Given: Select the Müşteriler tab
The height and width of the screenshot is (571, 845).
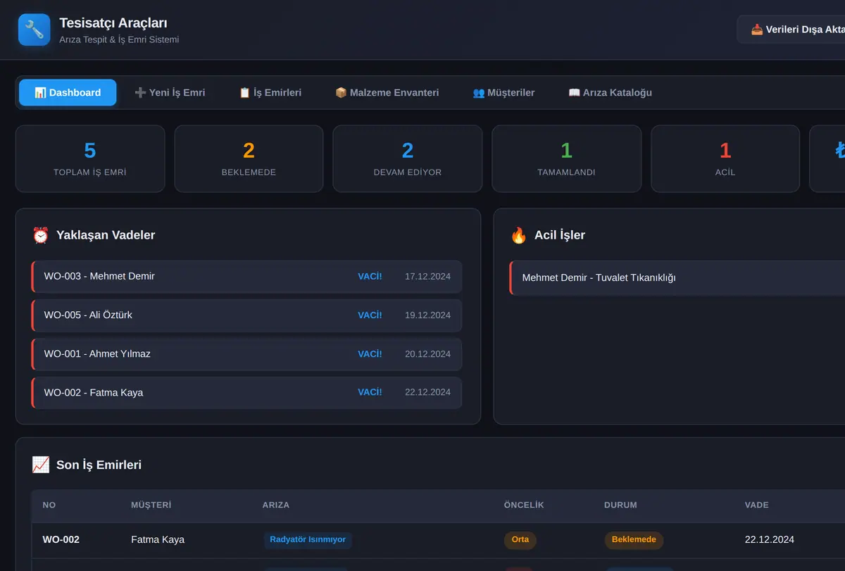Looking at the screenshot, I should [x=503, y=92].
